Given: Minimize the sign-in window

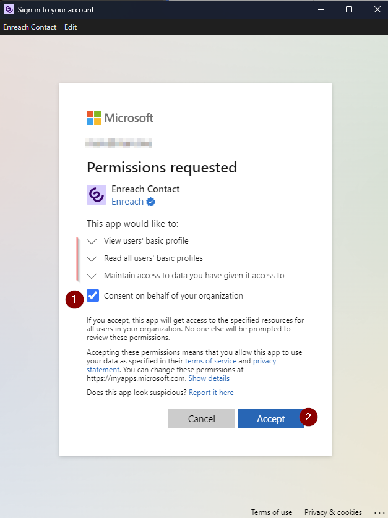Looking at the screenshot, I should click(x=320, y=9).
